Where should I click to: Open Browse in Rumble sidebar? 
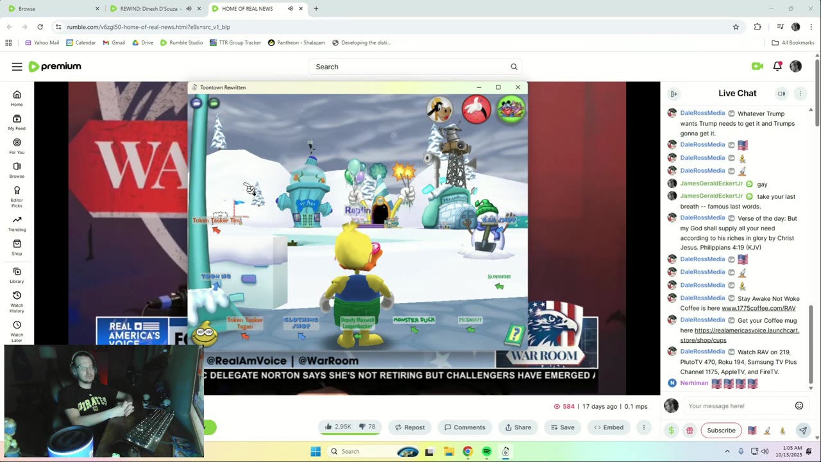(x=17, y=169)
